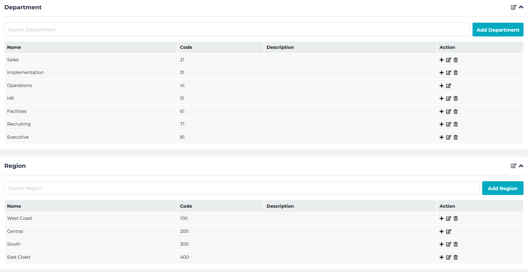
Task: Collapse the Region section chevron
Action: 521,166
